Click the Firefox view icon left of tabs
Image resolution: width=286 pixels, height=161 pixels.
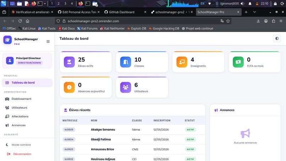(4, 12)
